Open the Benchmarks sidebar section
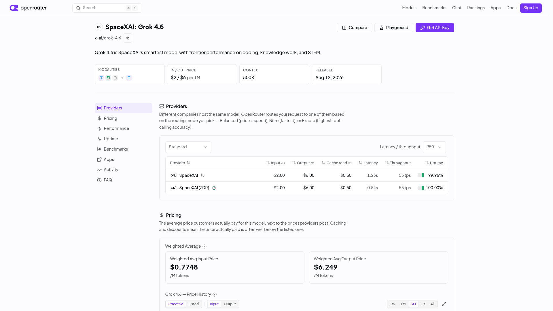 coord(124,149)
